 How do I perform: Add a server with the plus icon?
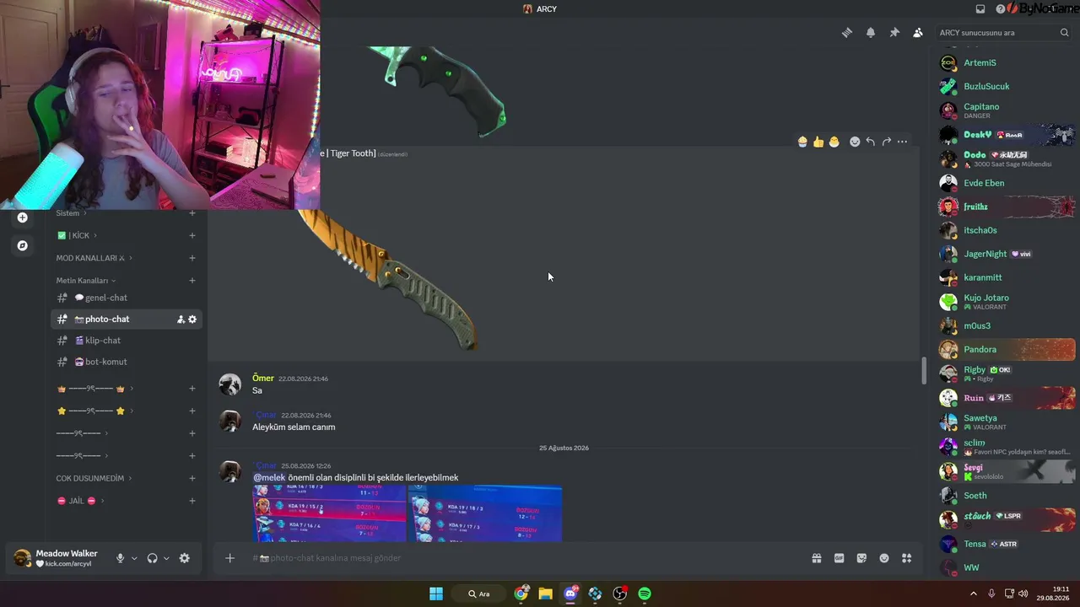tap(23, 218)
